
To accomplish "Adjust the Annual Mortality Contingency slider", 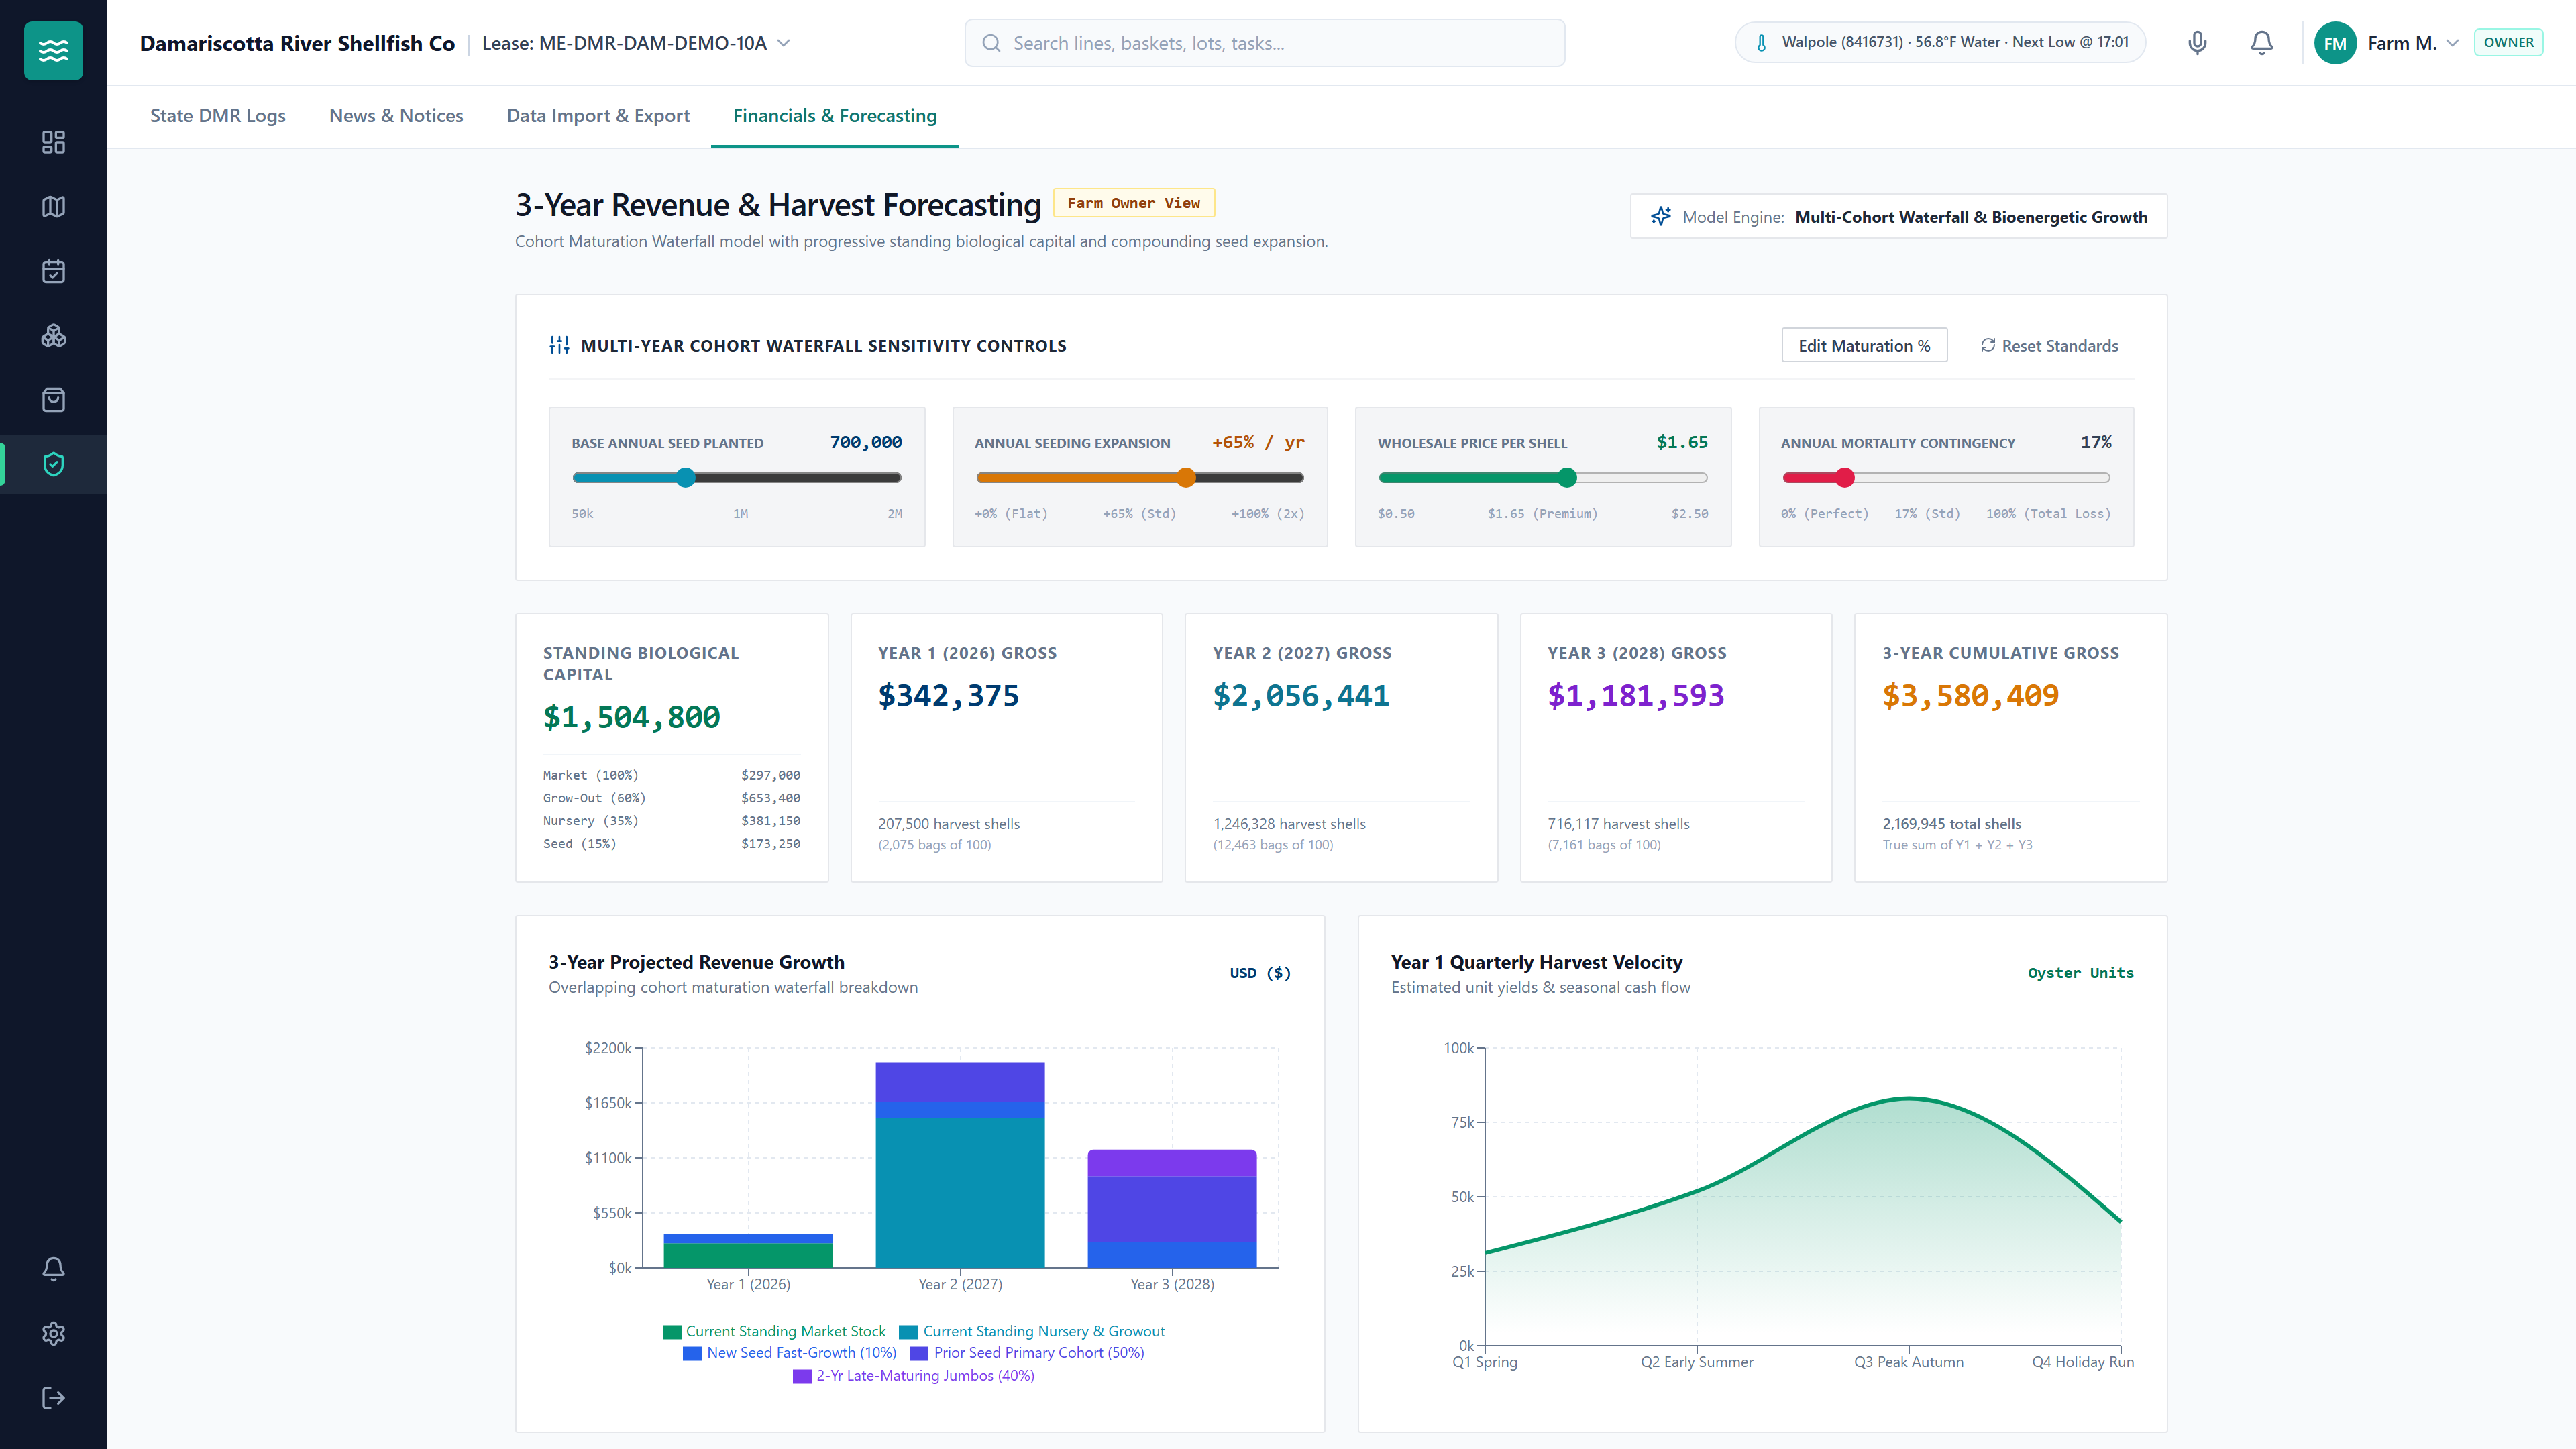I will 1946,478.
